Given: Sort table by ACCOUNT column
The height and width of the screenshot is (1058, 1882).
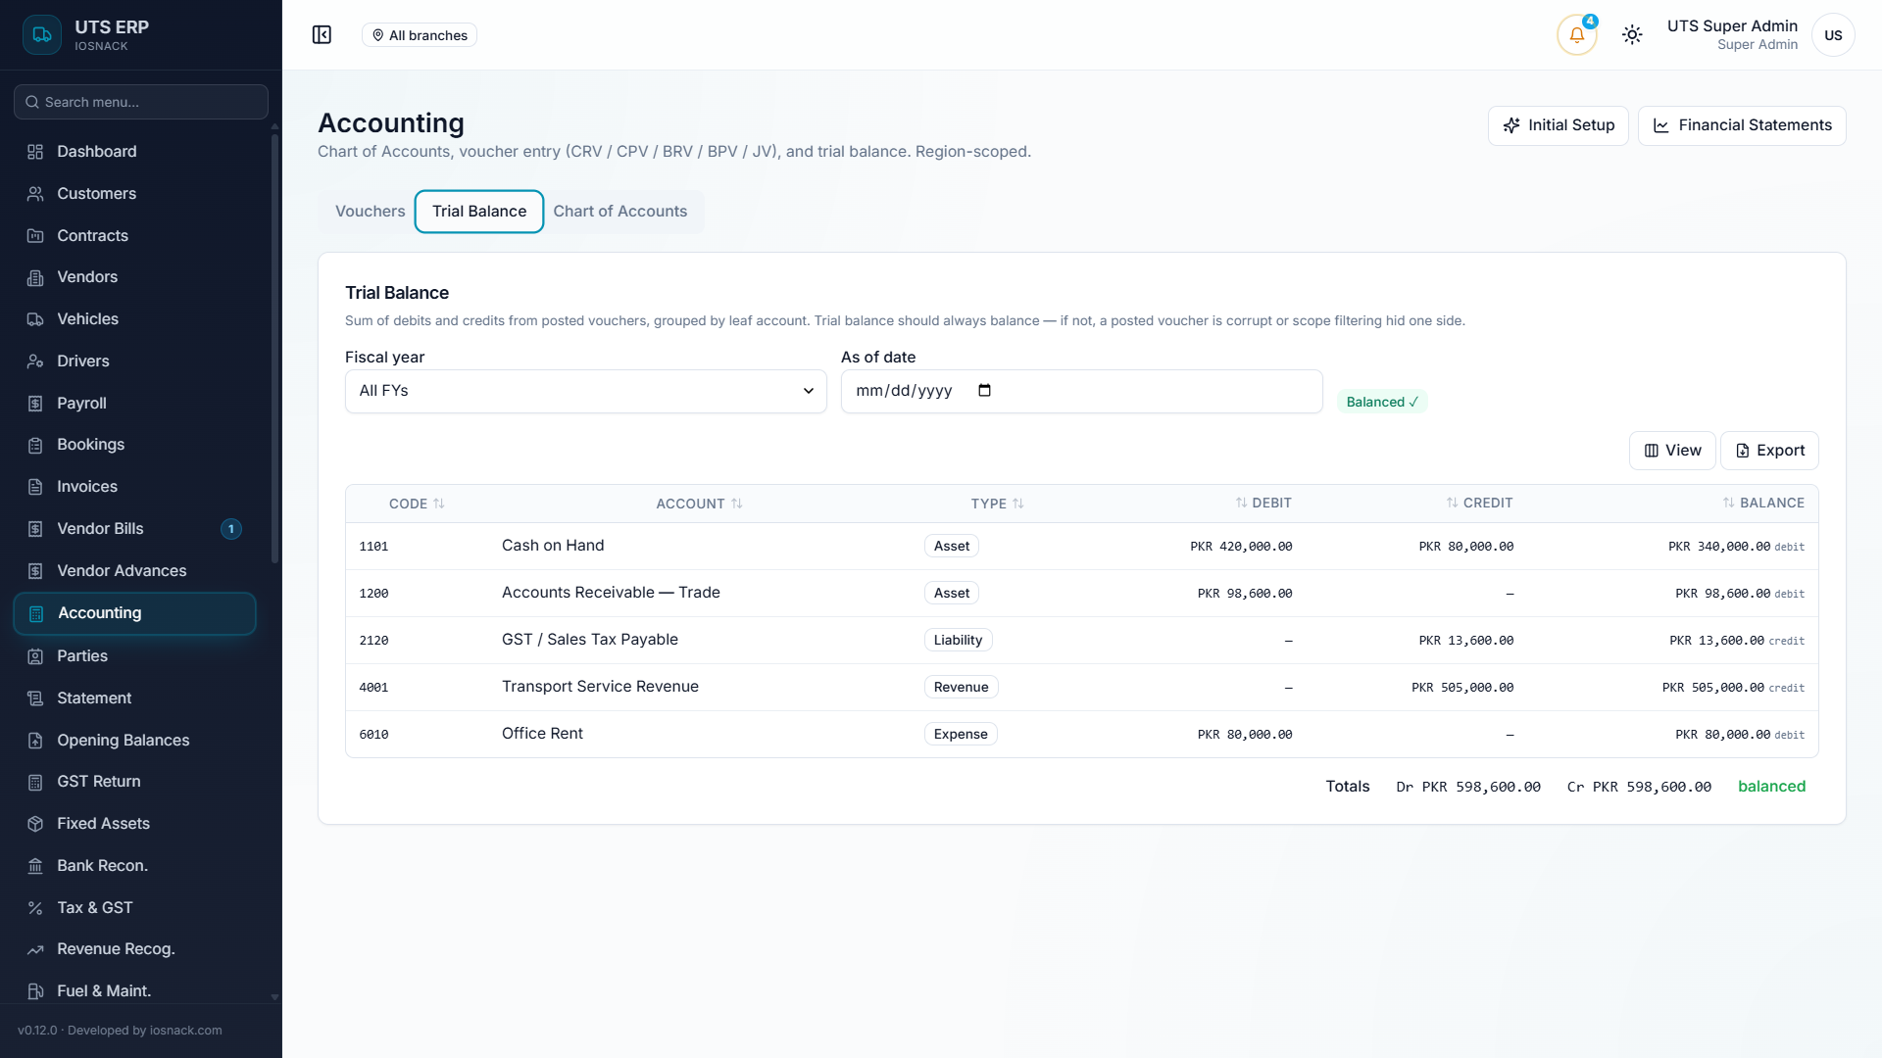Looking at the screenshot, I should [699, 504].
